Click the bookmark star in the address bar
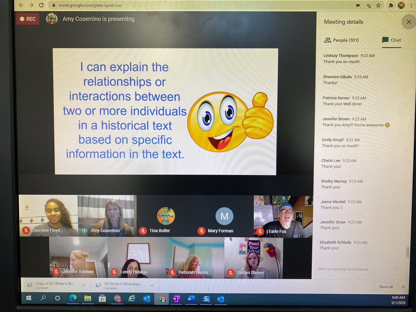 pos(379,5)
